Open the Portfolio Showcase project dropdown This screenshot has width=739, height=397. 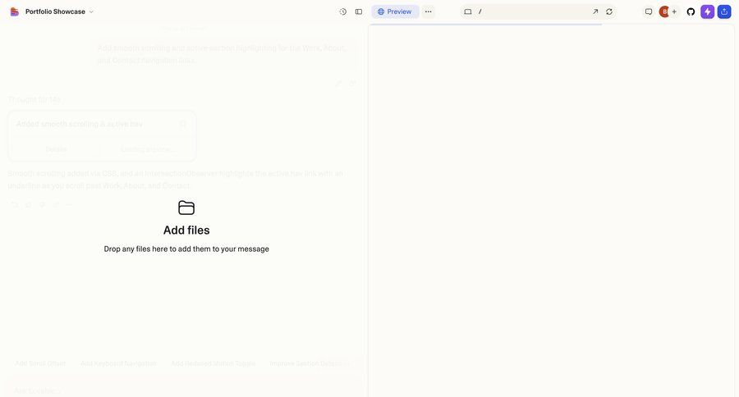tap(59, 11)
